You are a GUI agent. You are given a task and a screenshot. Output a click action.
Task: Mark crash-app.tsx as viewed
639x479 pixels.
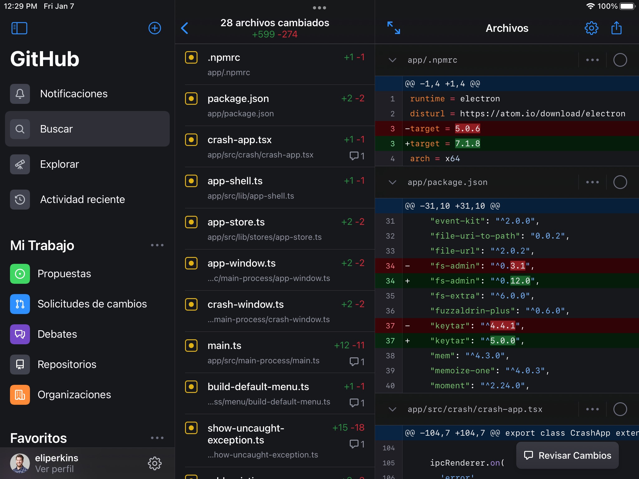[x=620, y=409]
